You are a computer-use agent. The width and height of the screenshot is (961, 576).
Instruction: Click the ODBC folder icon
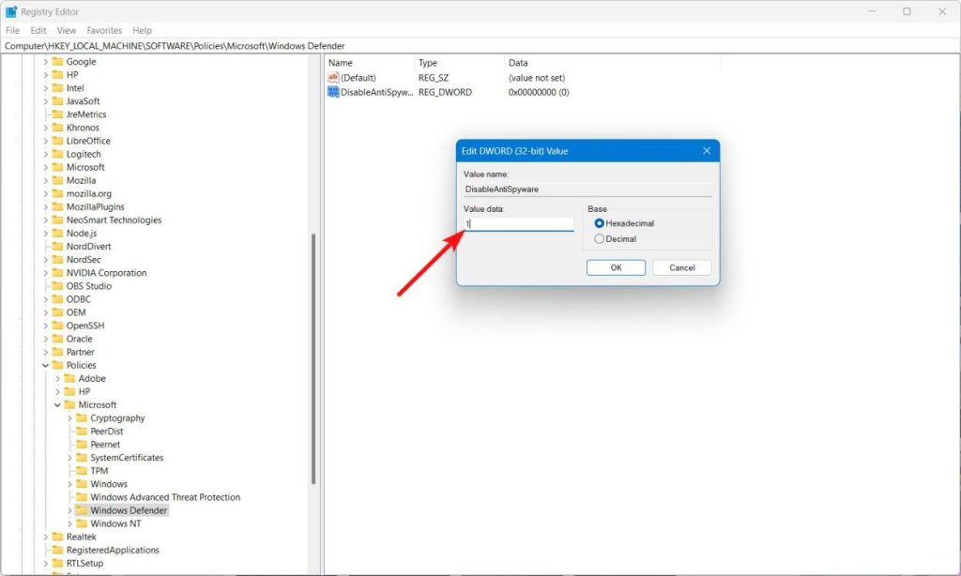click(57, 299)
